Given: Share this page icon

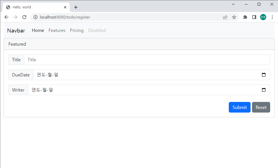Looking at the screenshot, I should 225,17.
